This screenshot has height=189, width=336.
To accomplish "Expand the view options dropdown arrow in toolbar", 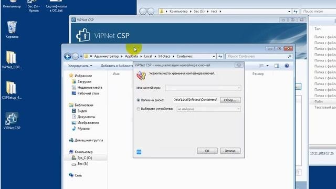I will click(x=267, y=66).
